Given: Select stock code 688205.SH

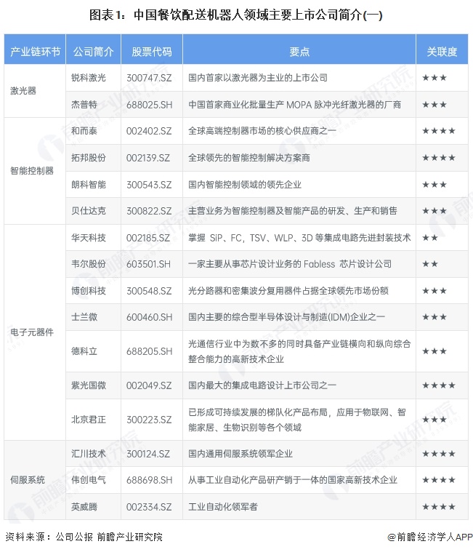Looking at the screenshot, I should click(x=150, y=351).
